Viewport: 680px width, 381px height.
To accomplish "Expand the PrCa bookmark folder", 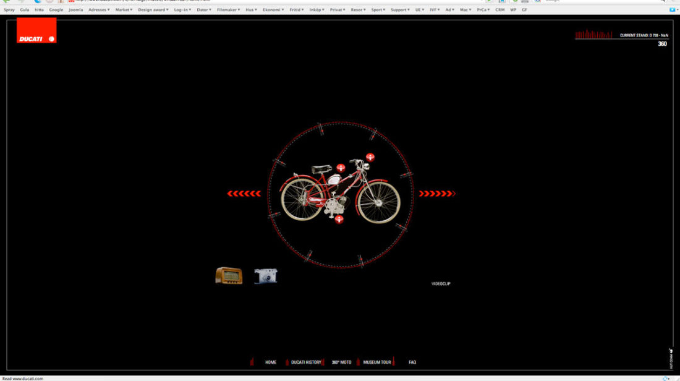I will [x=483, y=9].
